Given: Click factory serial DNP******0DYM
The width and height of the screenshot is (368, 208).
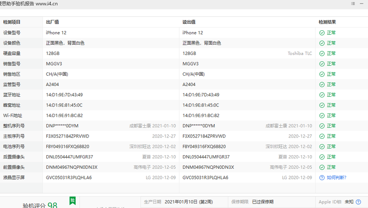Looking at the screenshot, I should tap(62, 126).
